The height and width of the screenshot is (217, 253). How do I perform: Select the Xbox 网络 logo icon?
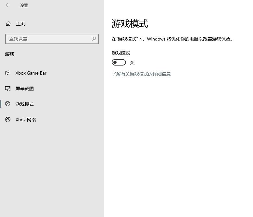(8, 119)
